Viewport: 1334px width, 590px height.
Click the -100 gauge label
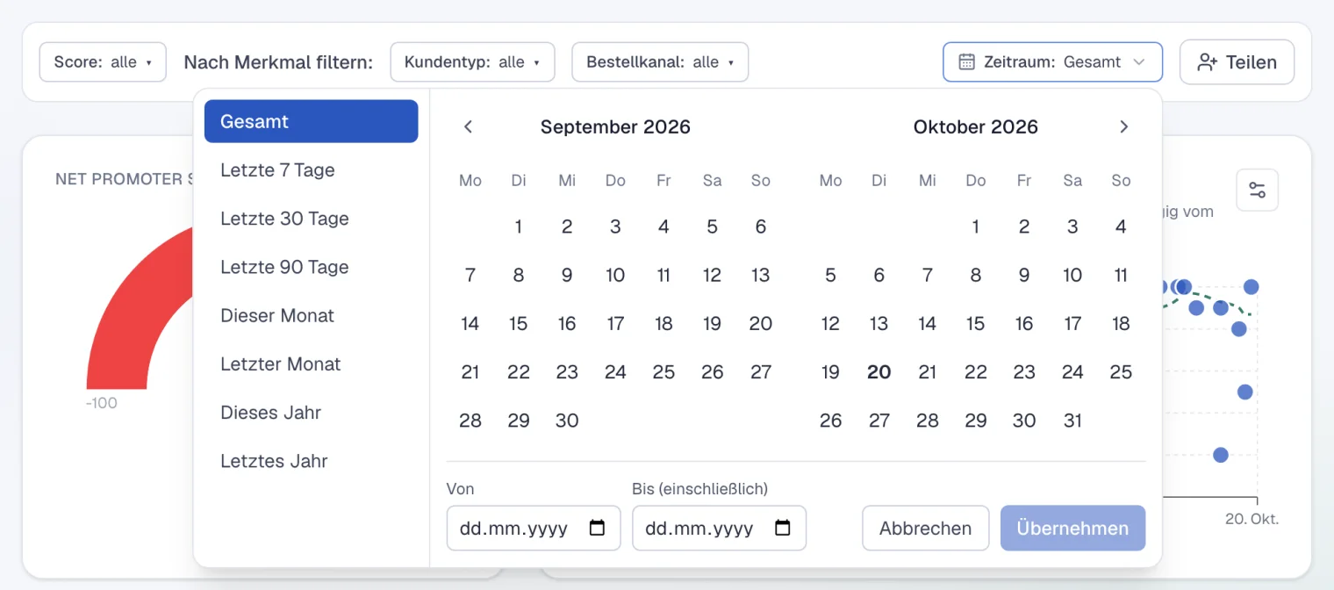tap(102, 404)
